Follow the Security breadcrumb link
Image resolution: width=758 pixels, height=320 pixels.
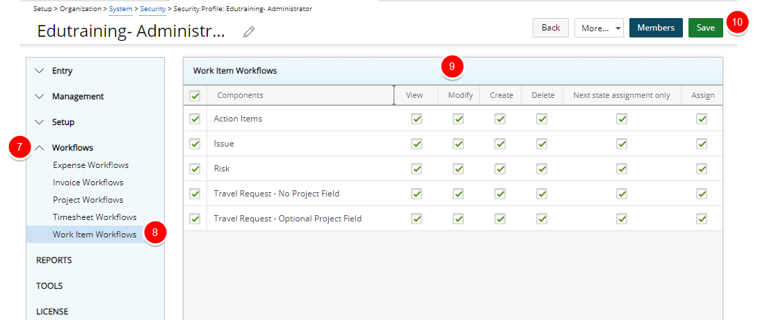(153, 9)
